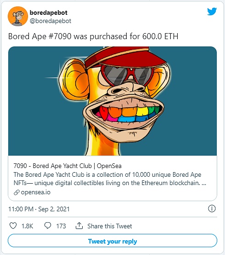Screen dimensions: 225x255
Task: Click the OpenSea card description text
Action: click(110, 179)
